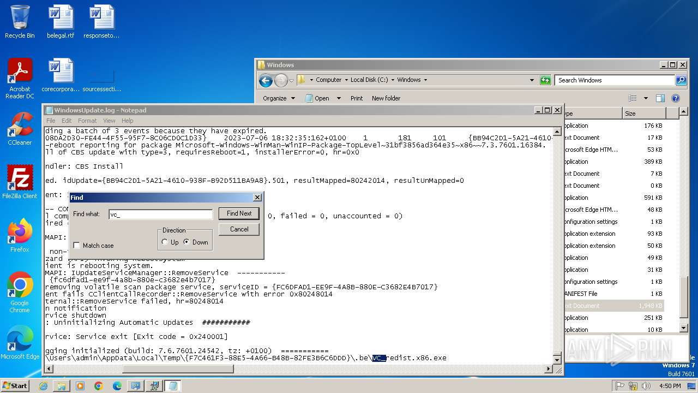Screen dimensions: 698x393
Task: Open corecorpora... Word document icon
Action: pyautogui.click(x=61, y=75)
